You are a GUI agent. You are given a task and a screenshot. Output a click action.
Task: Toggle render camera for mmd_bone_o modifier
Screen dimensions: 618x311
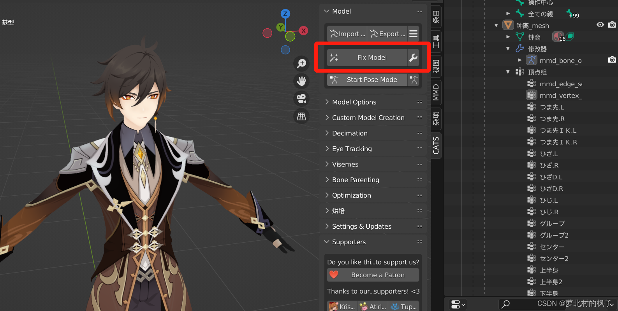tap(612, 60)
